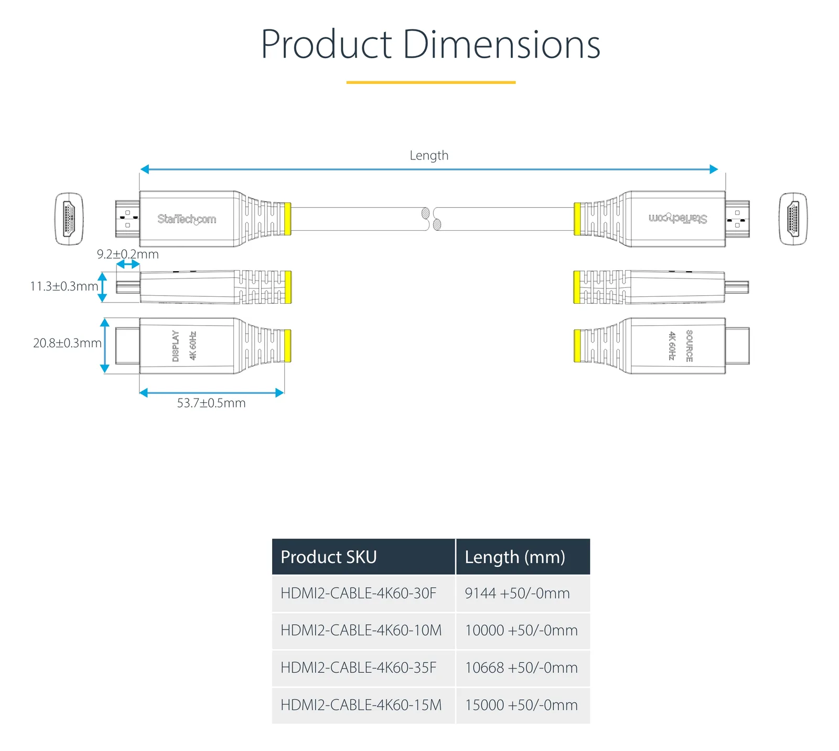Select the "9144 +50/-0mm" length cell
The image size is (839, 751).
pos(523,594)
